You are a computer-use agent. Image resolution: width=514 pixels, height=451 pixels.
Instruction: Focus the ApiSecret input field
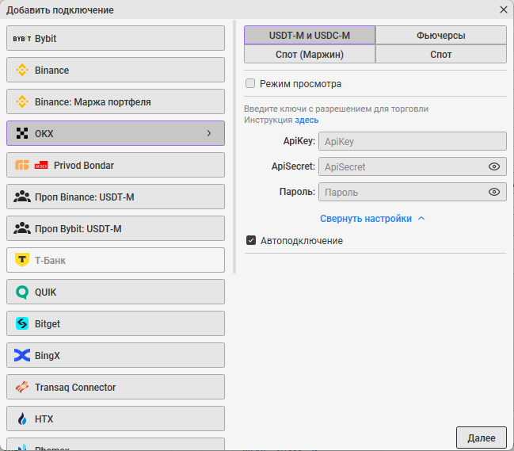point(413,166)
